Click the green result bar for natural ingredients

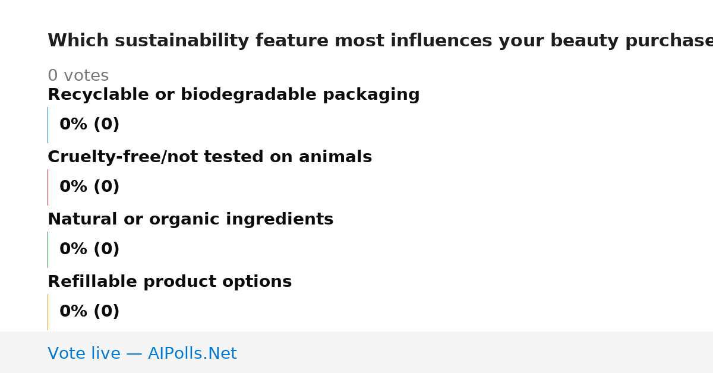coord(48,249)
